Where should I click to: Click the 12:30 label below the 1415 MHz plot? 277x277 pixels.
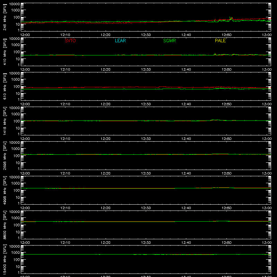(x=146, y=139)
